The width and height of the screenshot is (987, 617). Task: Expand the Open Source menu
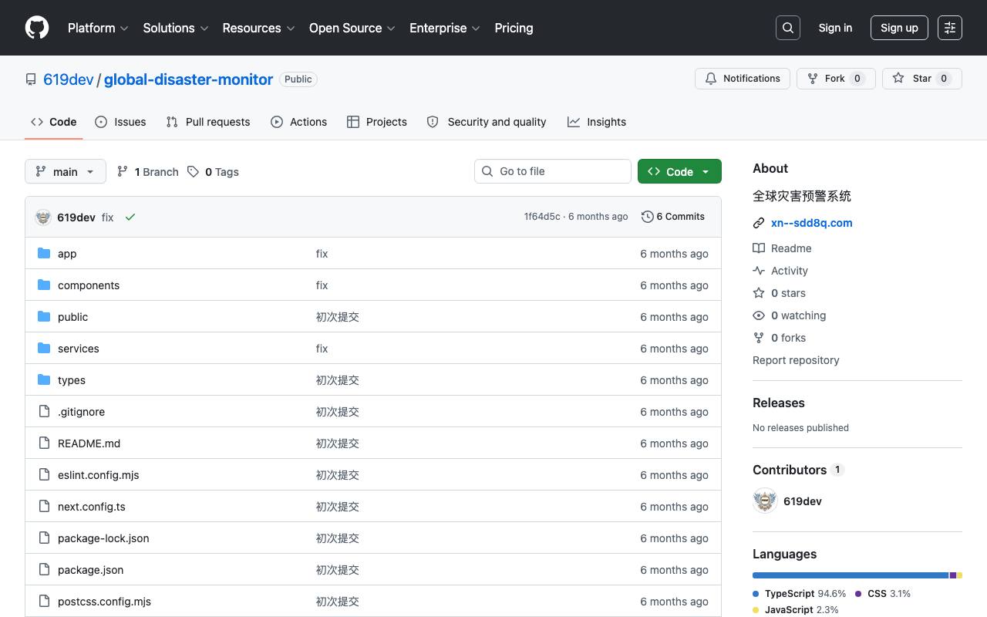[352, 28]
